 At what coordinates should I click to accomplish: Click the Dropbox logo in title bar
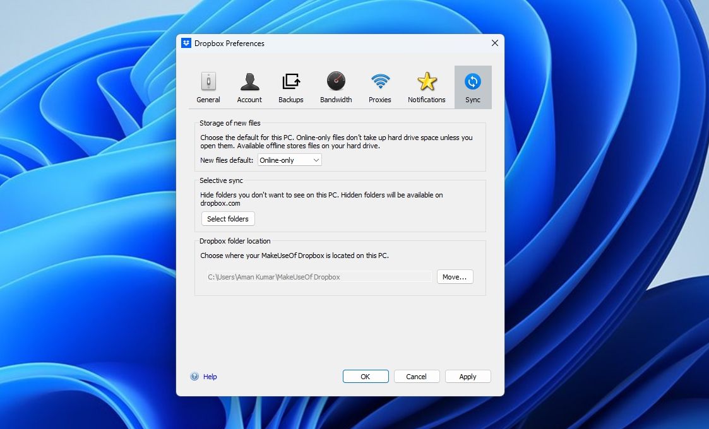186,43
